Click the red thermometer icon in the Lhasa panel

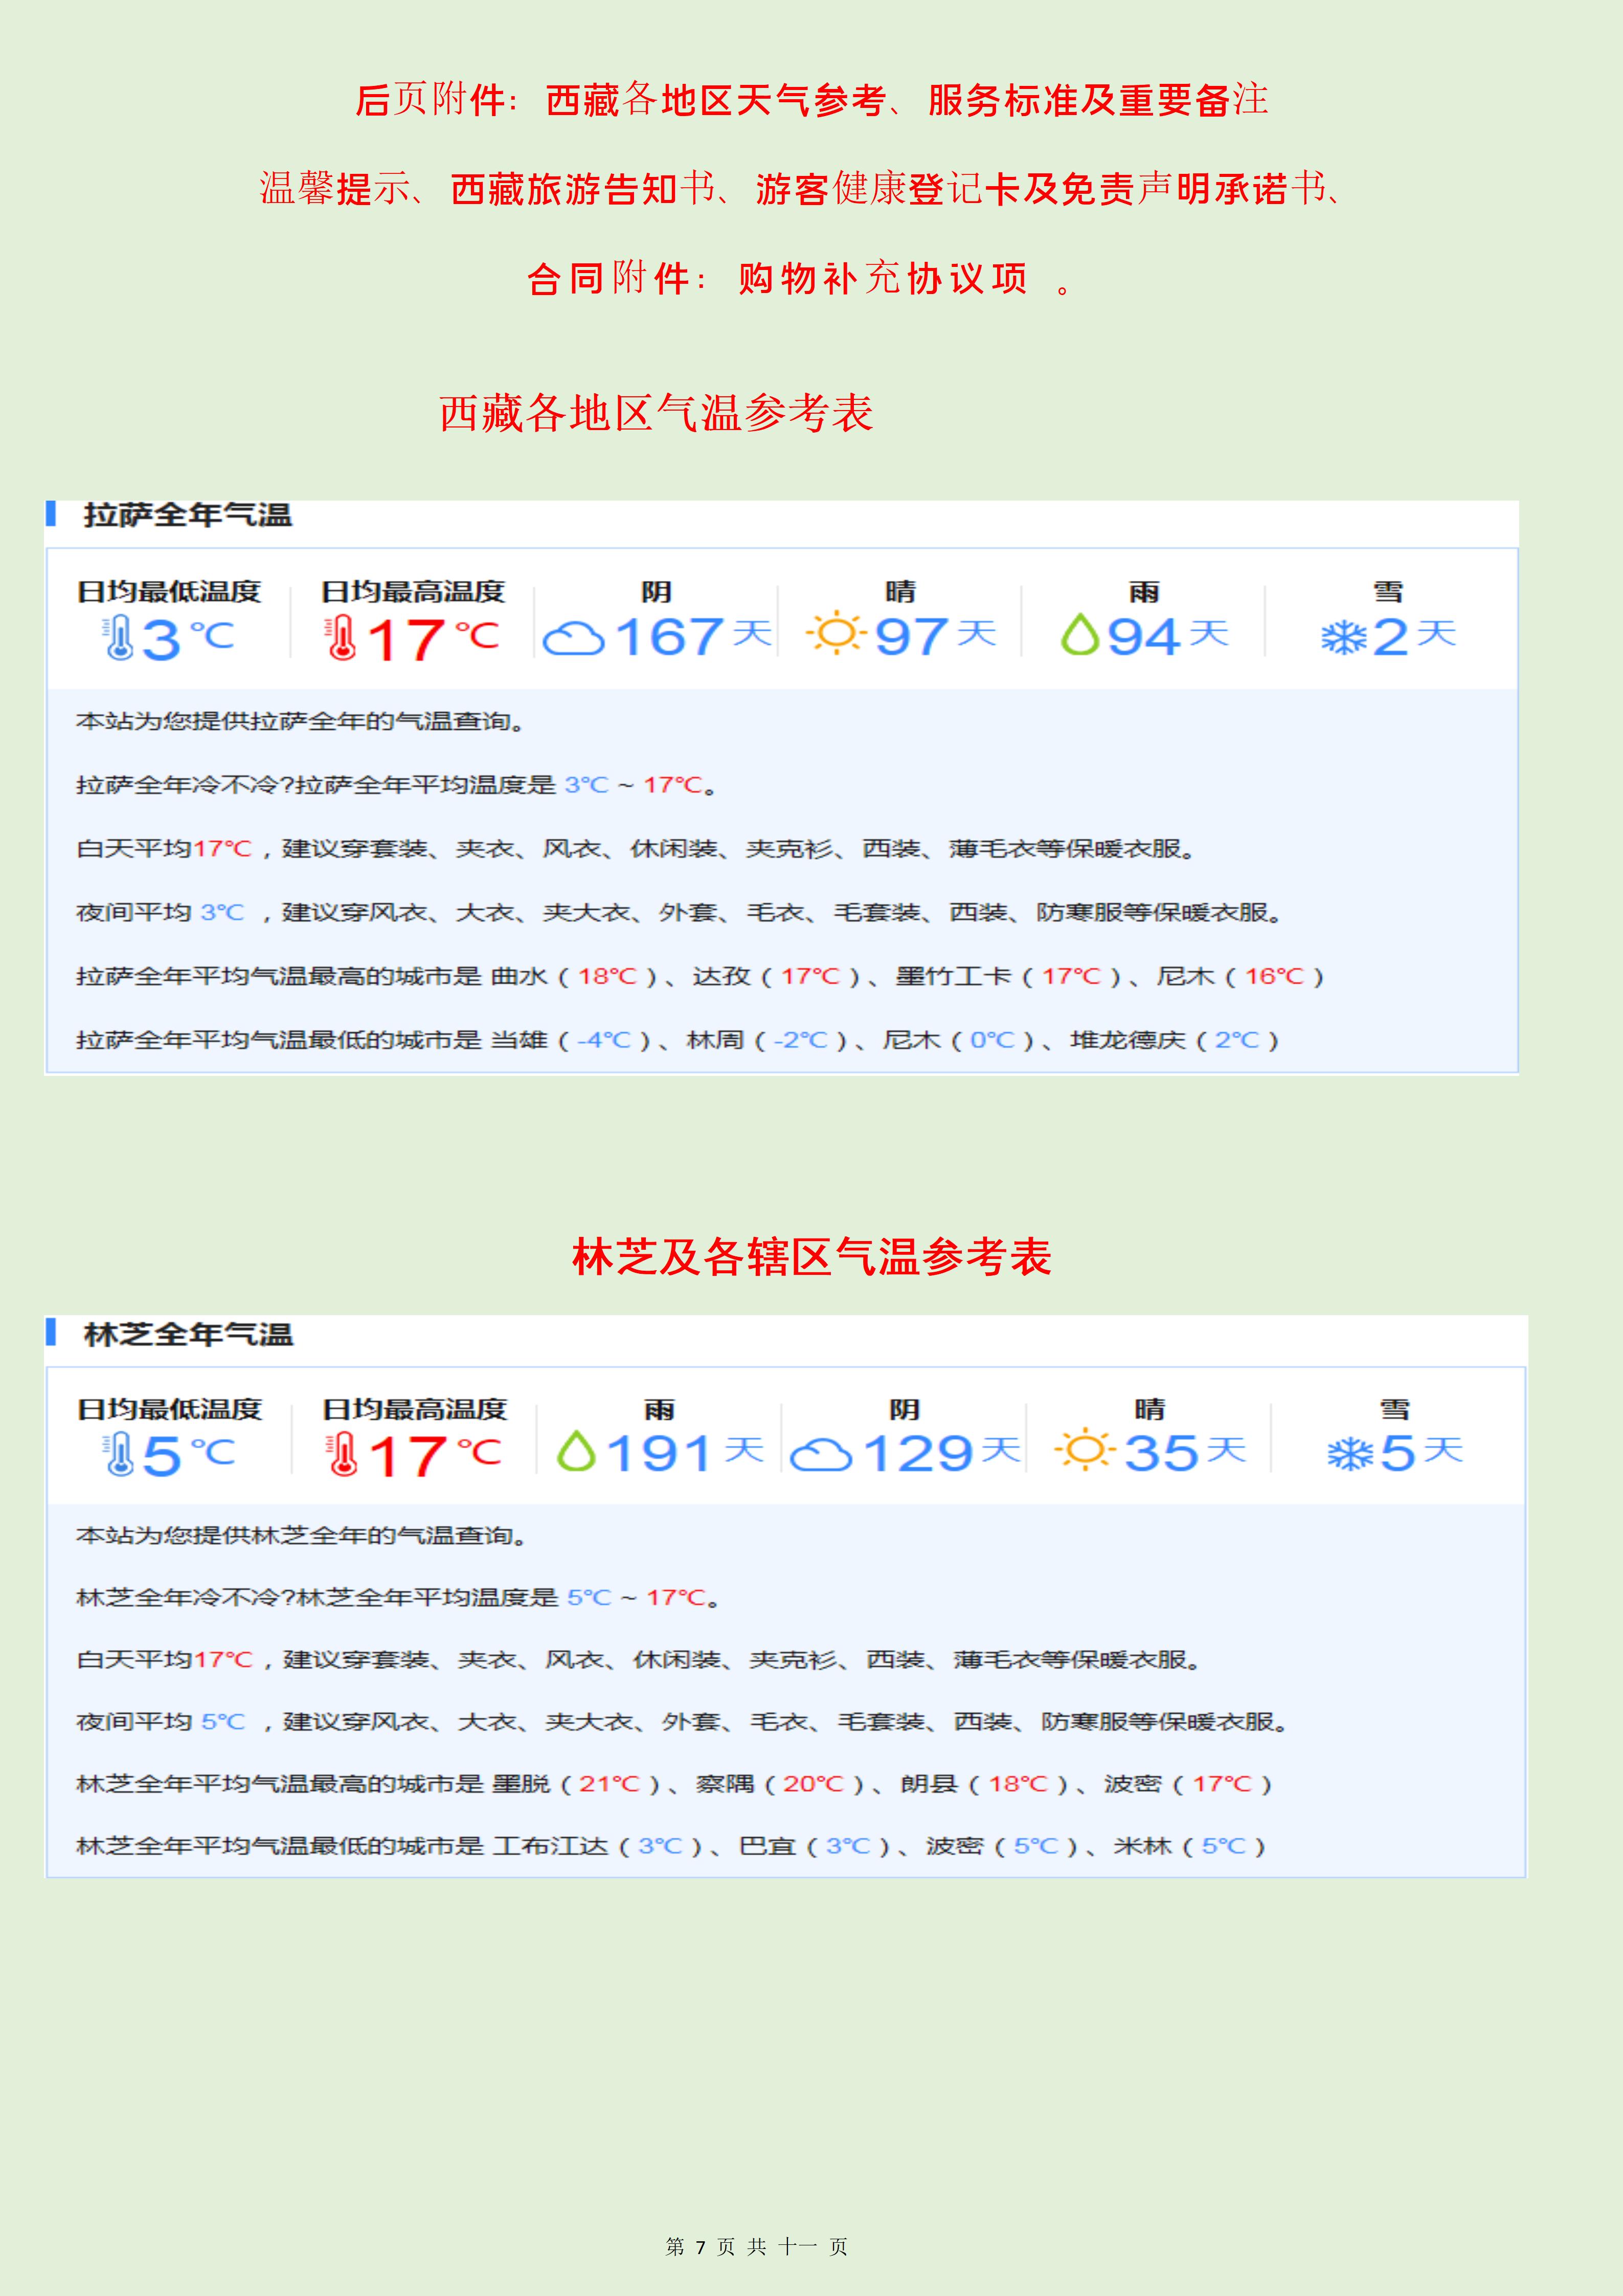point(341,638)
